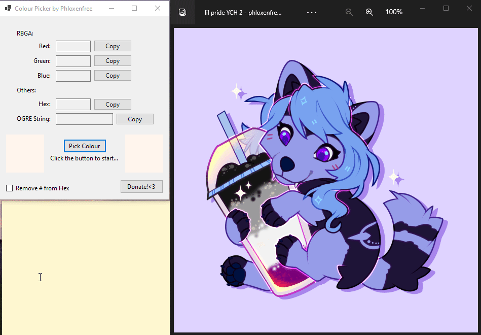Enable Remove # from Hex

pos(9,188)
